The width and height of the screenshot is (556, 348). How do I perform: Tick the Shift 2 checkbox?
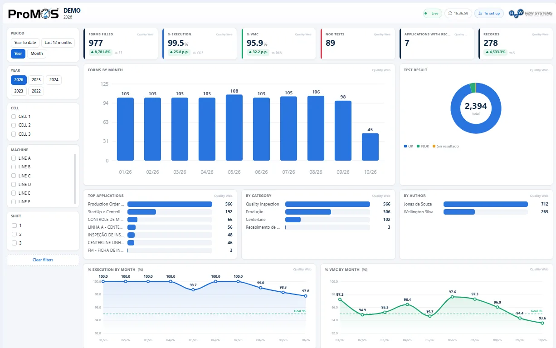pyautogui.click(x=14, y=234)
